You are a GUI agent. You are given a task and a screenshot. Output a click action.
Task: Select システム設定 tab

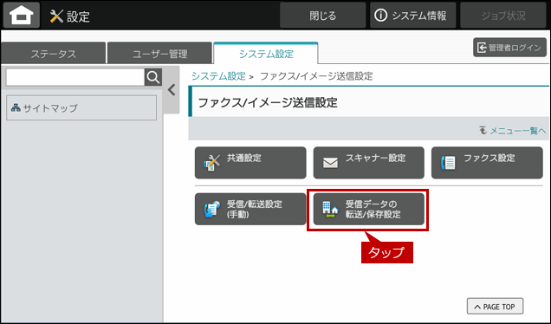click(266, 54)
